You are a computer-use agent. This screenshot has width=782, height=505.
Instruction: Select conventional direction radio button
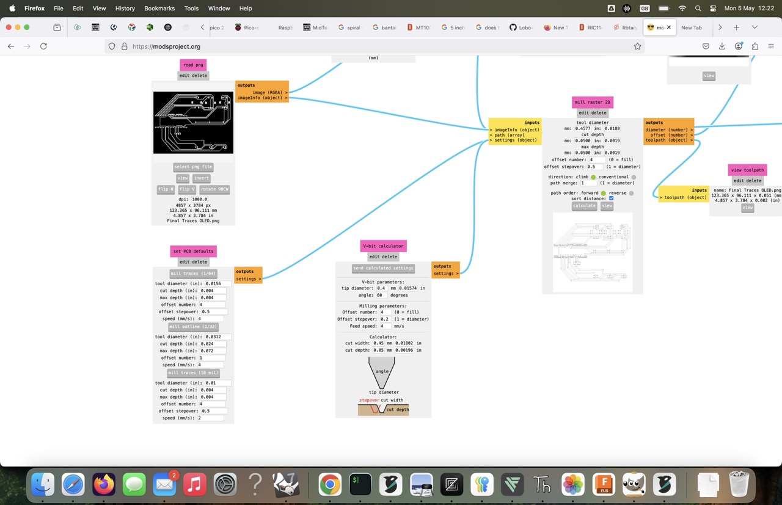634,177
